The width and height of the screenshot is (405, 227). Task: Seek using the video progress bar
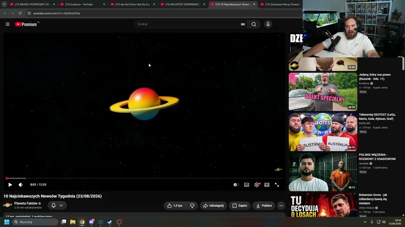[144, 178]
